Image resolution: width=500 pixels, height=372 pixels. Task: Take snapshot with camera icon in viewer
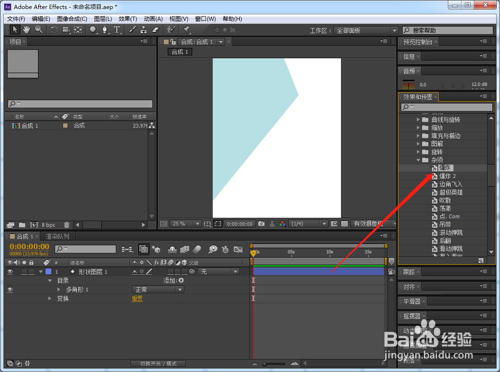tap(262, 224)
